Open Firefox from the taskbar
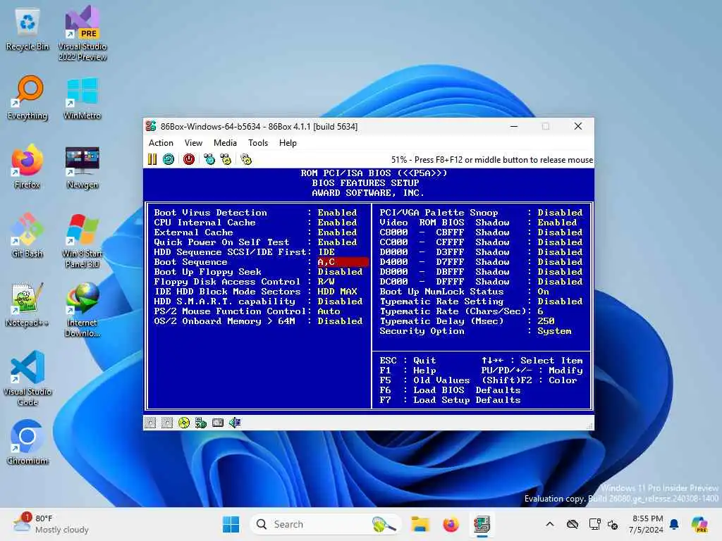 click(x=451, y=524)
